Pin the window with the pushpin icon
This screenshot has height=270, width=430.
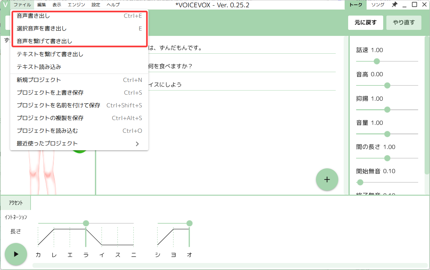point(394,4)
